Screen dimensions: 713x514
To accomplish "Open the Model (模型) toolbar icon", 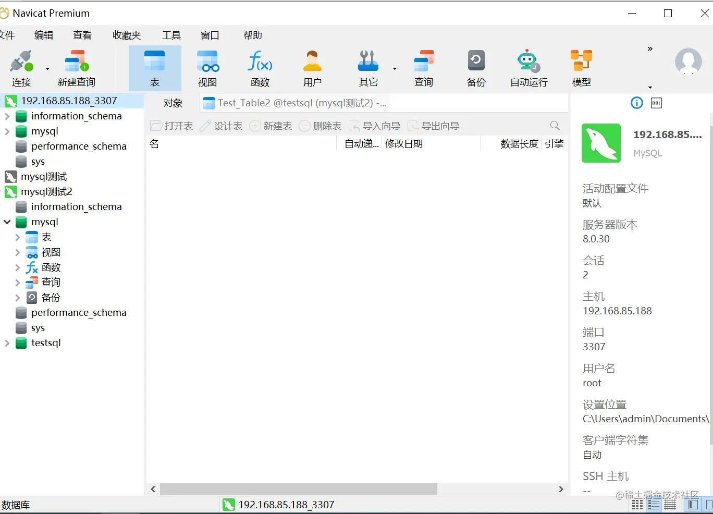I will [x=581, y=68].
